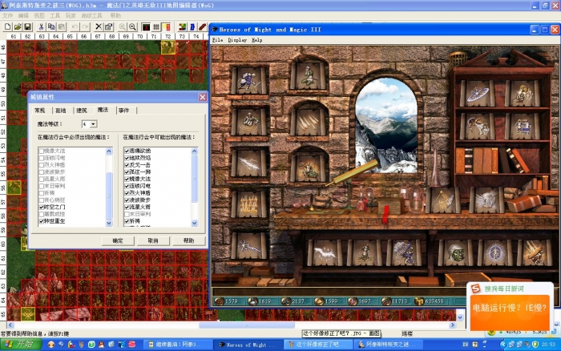This screenshot has width=561, height=351.
Task: Click down arrow of required spells list
Action: (x=109, y=224)
